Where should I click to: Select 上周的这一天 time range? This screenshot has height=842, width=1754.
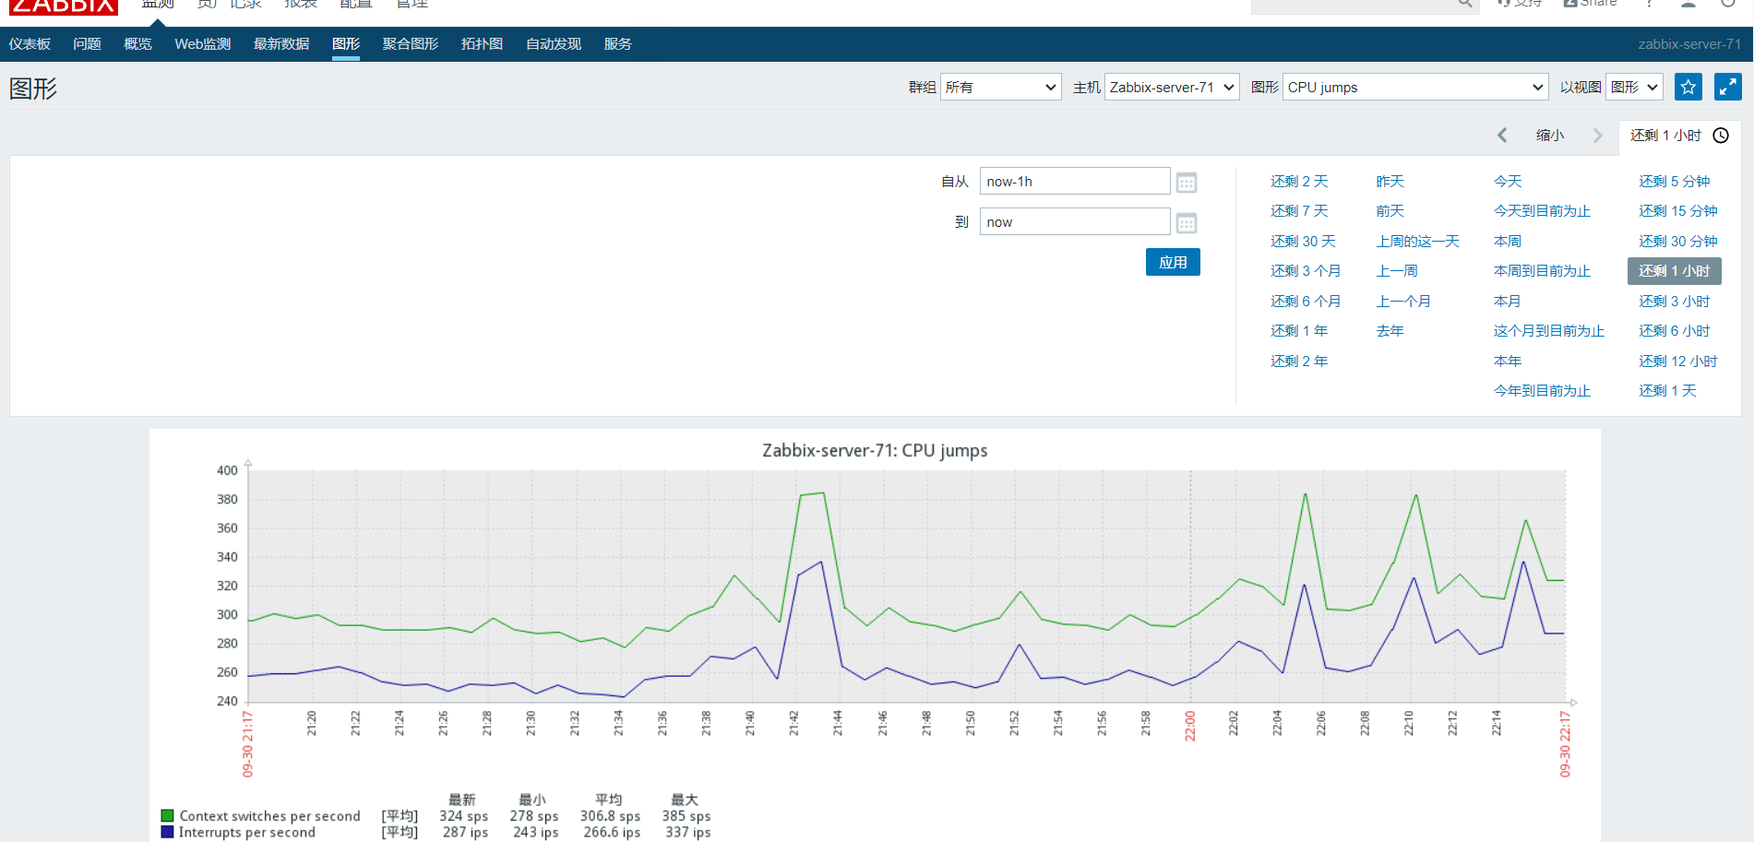pos(1417,242)
